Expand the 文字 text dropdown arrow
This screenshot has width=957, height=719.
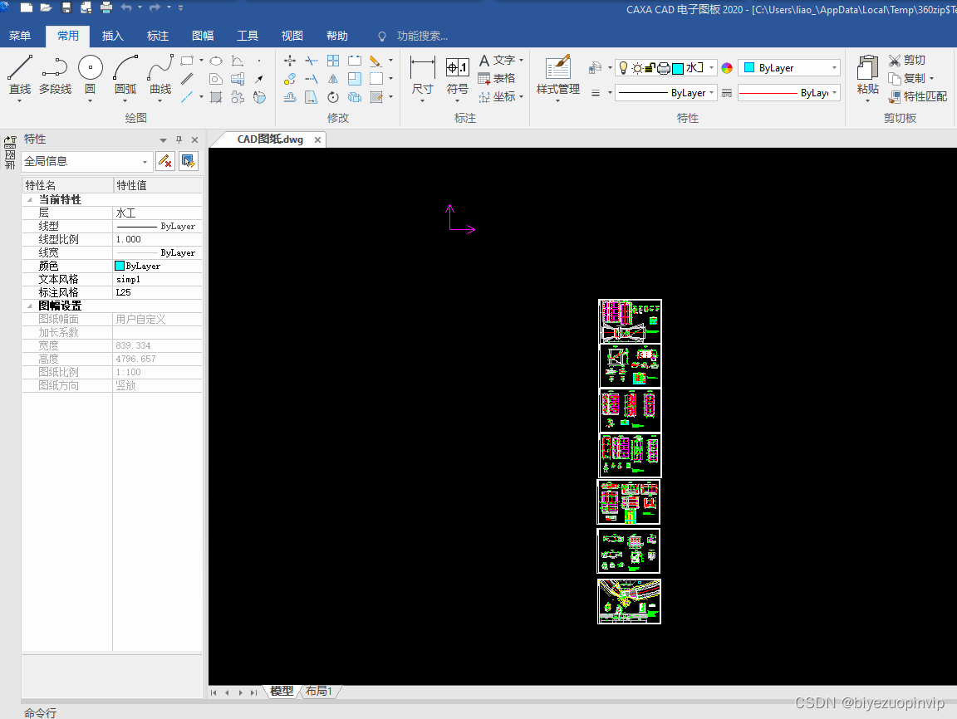point(521,61)
